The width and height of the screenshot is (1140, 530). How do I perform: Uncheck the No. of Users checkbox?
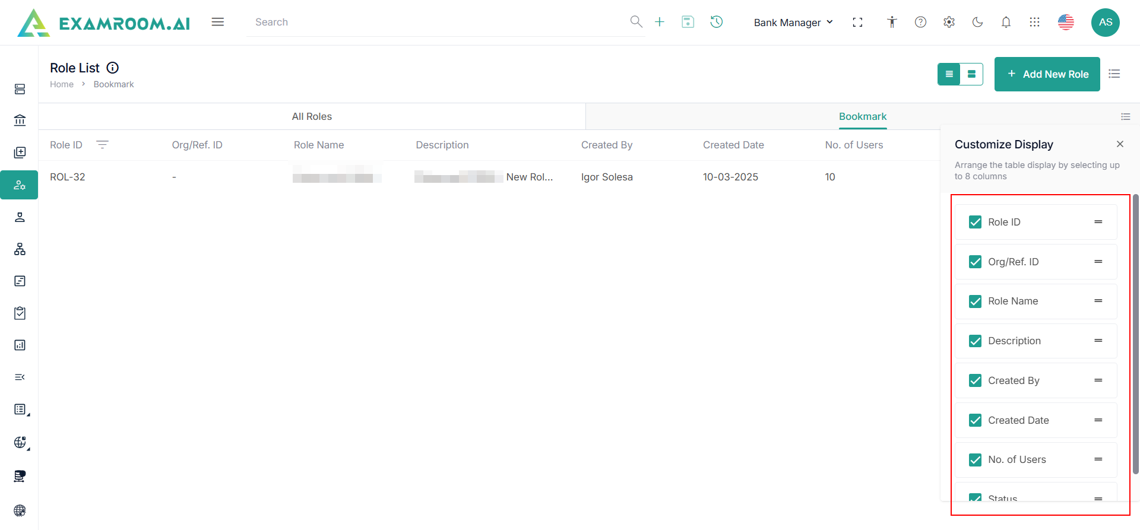pyautogui.click(x=975, y=459)
